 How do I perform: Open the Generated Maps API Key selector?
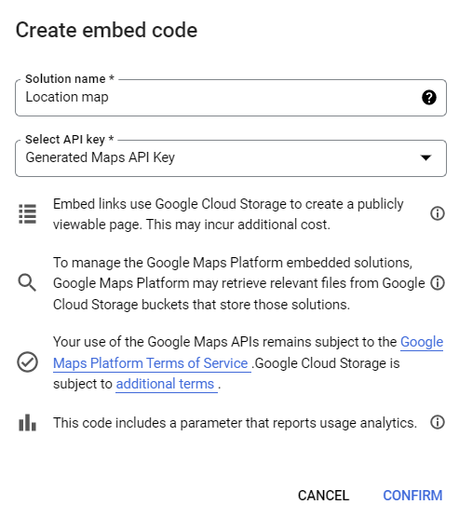231,158
